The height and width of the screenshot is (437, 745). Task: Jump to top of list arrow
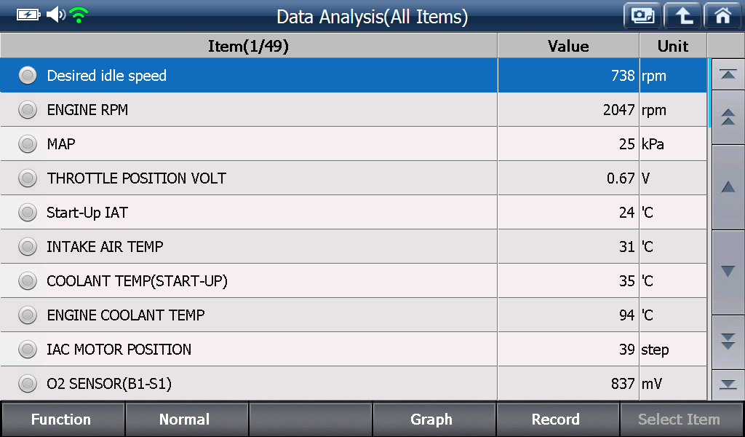(x=728, y=74)
